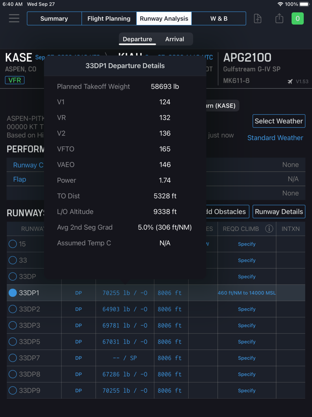Image resolution: width=312 pixels, height=417 pixels.
Task: Tap the airplane icon beside V1.53
Action: [289, 81]
